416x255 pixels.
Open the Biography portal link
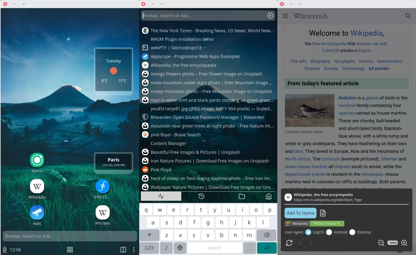coord(320,61)
